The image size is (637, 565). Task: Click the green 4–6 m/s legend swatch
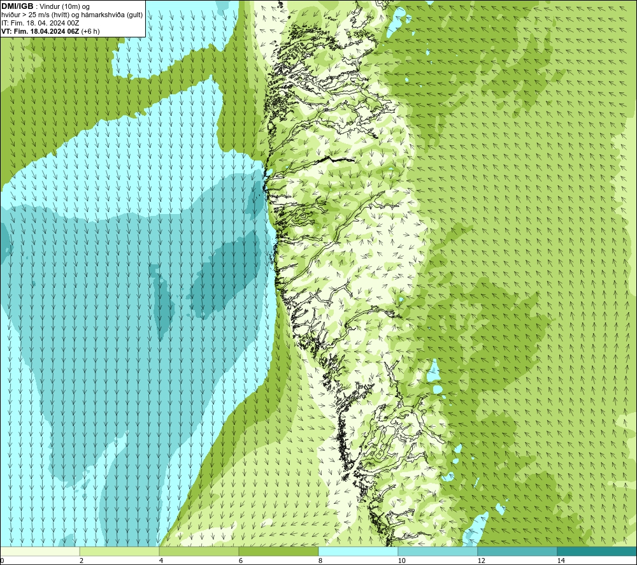[x=199, y=552]
